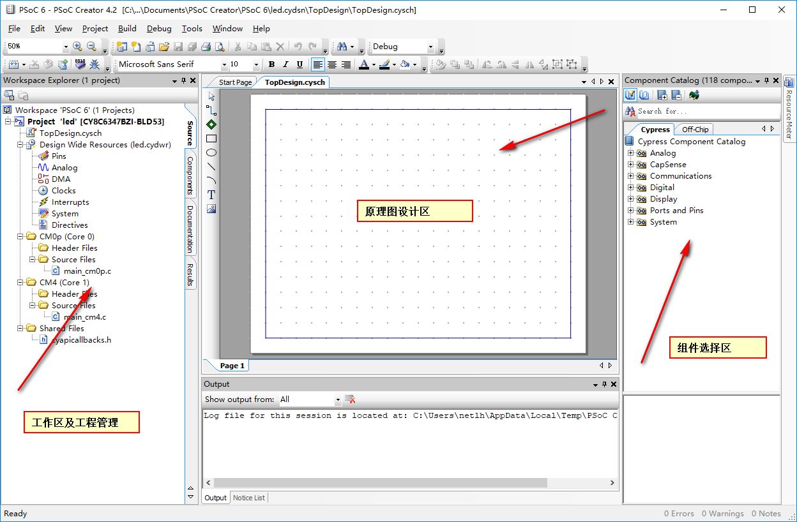Select the straight line drawing tool

(x=211, y=167)
